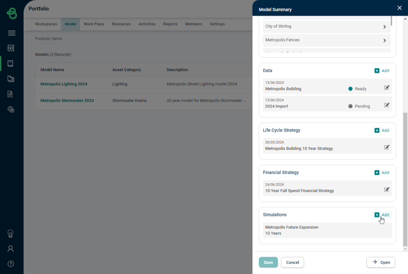The image size is (408, 274).
Task: Edit the Metropolis Building data entry
Action: click(x=387, y=88)
